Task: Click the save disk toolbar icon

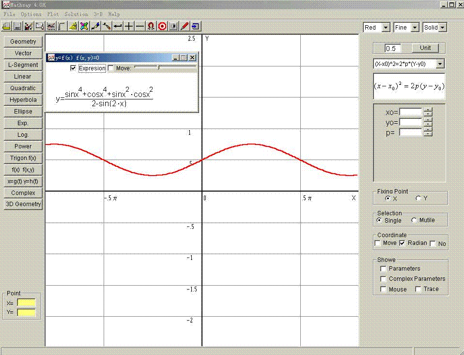Action: [x=17, y=26]
